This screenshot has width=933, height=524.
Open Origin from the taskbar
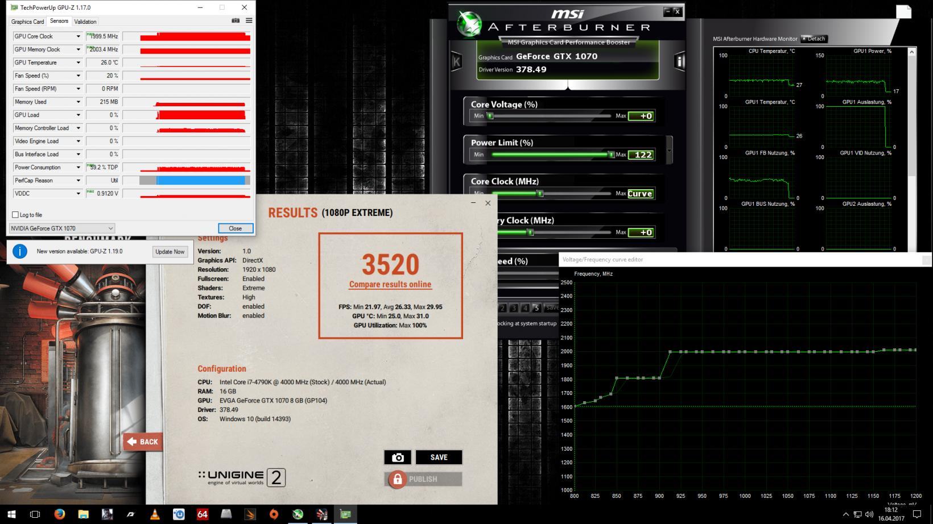click(x=274, y=514)
